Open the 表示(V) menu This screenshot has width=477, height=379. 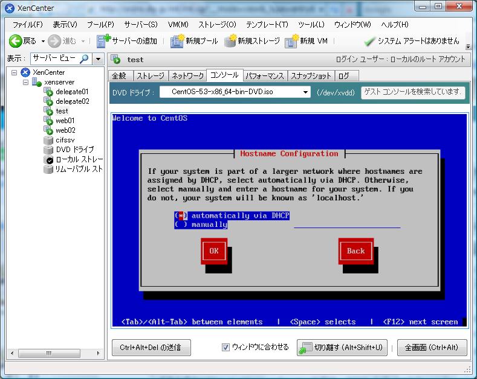click(65, 25)
